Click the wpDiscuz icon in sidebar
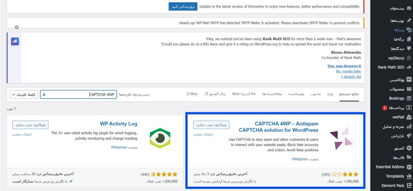Viewport: 413px width, 191px height. (x=409, y=58)
